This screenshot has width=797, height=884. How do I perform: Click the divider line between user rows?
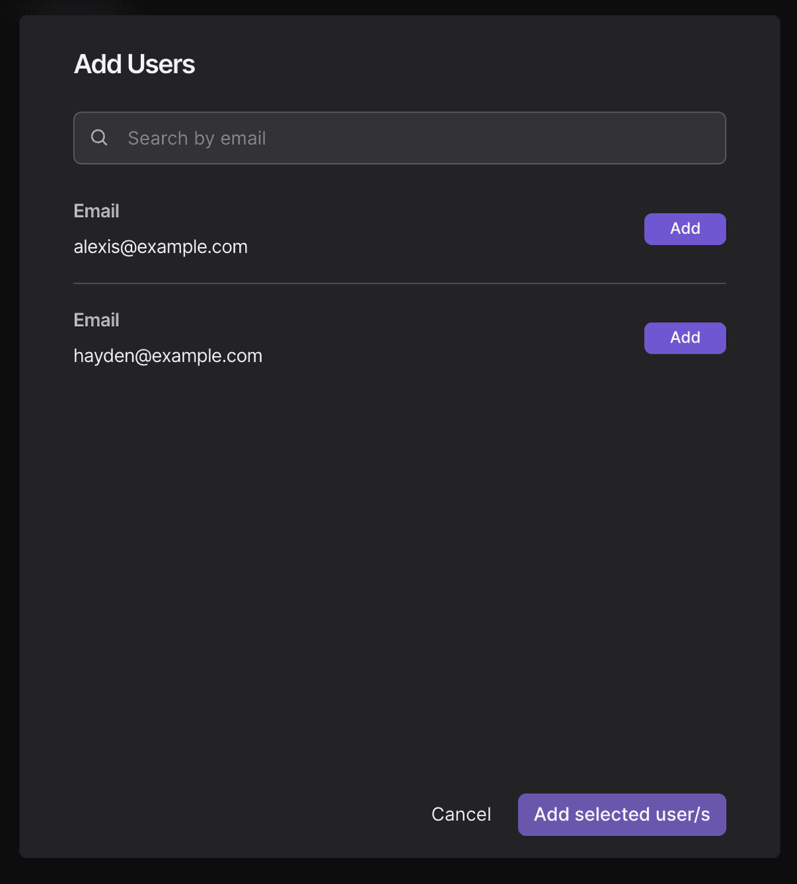[x=399, y=284]
